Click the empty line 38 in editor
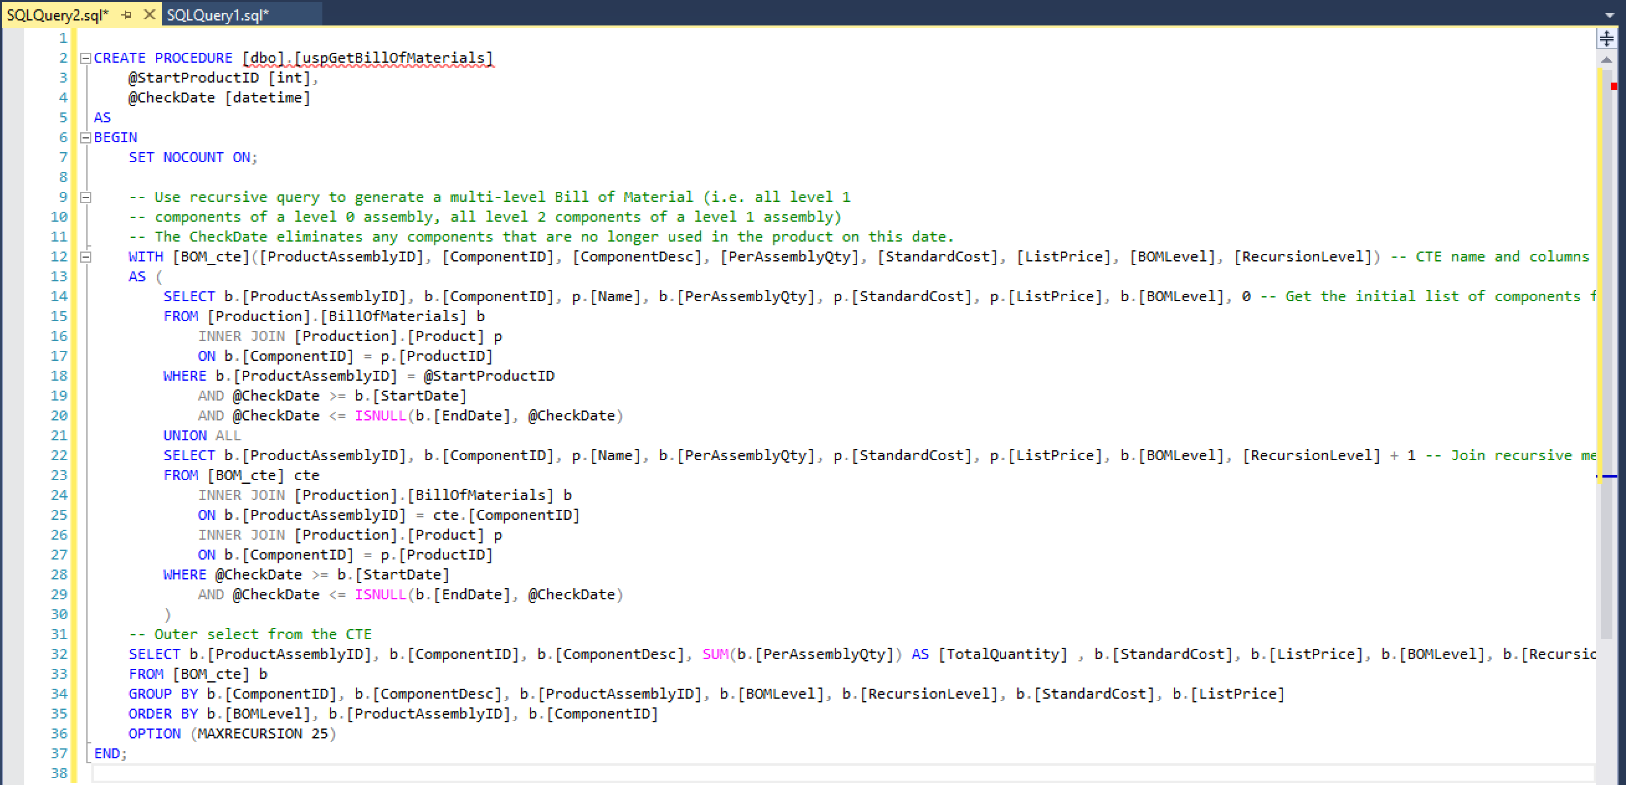Screen dimensions: 1626x785 pos(843,774)
